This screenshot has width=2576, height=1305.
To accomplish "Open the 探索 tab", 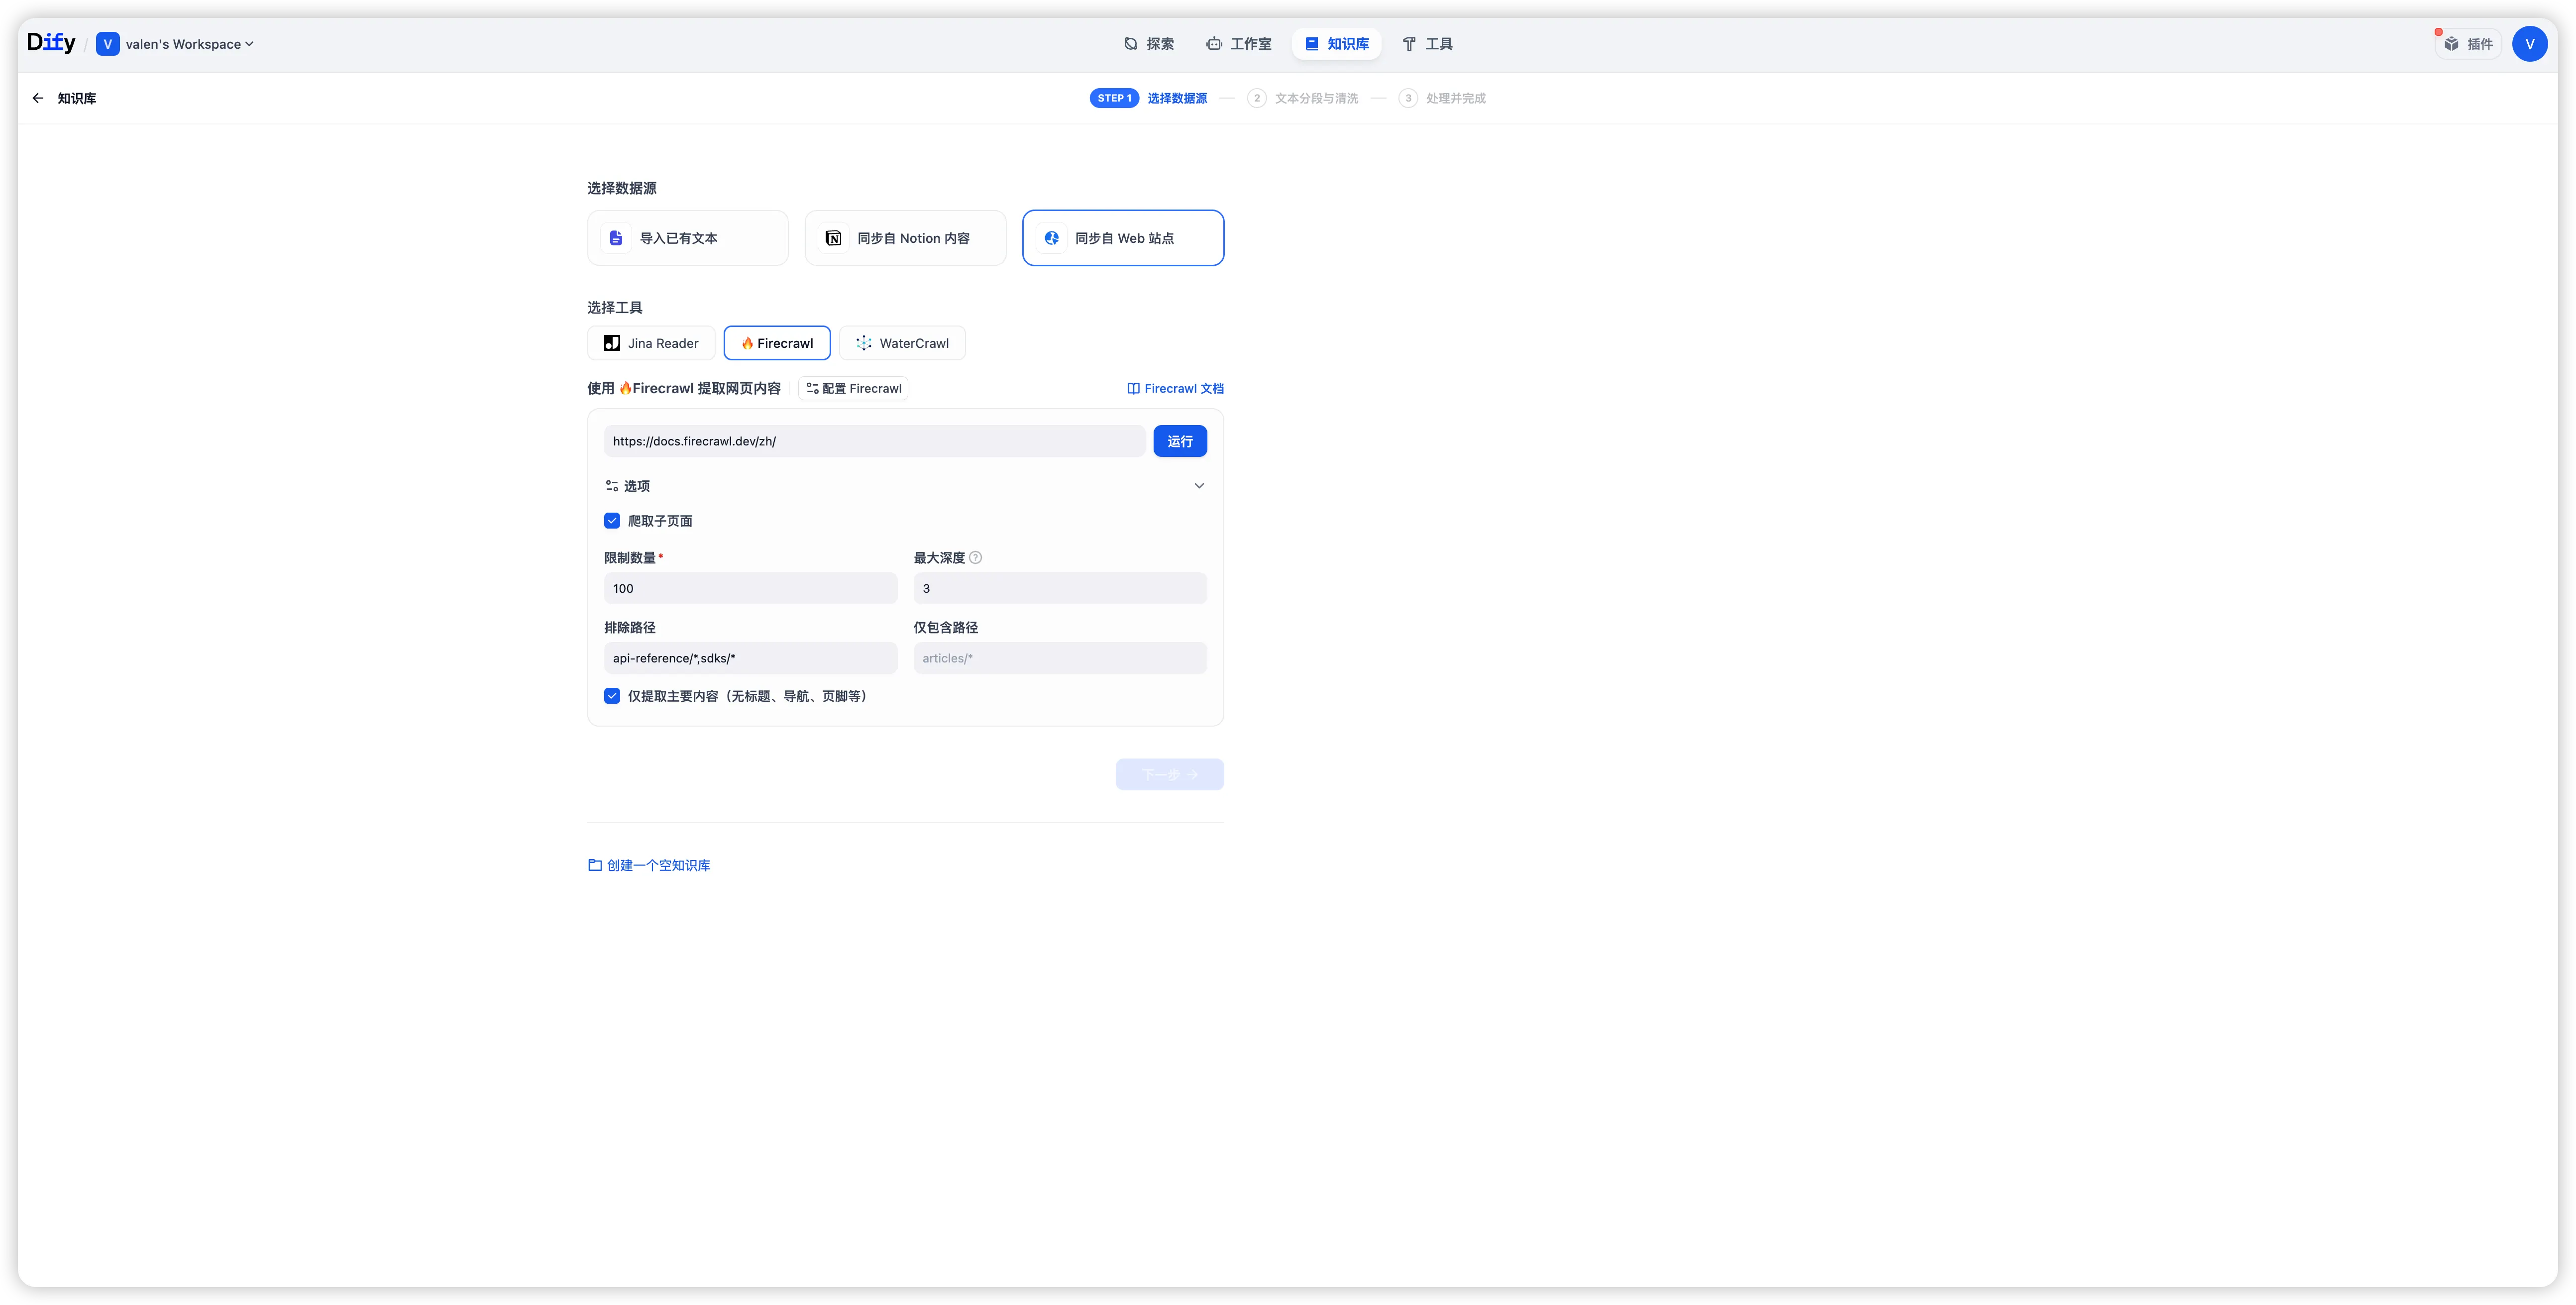I will (x=1149, y=44).
